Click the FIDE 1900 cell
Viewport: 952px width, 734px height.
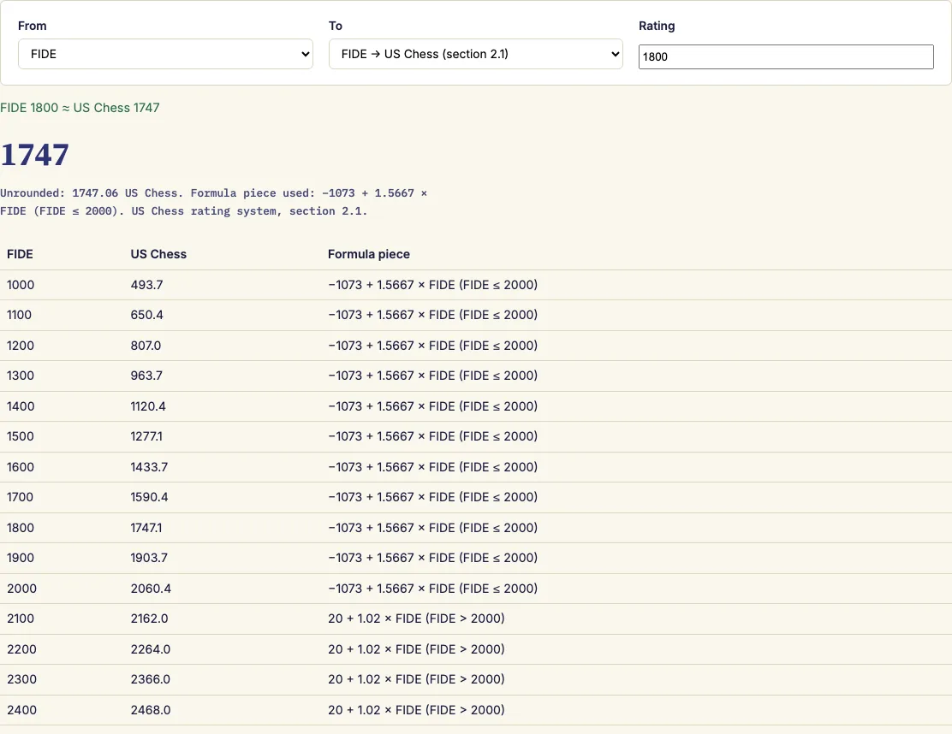[21, 558]
